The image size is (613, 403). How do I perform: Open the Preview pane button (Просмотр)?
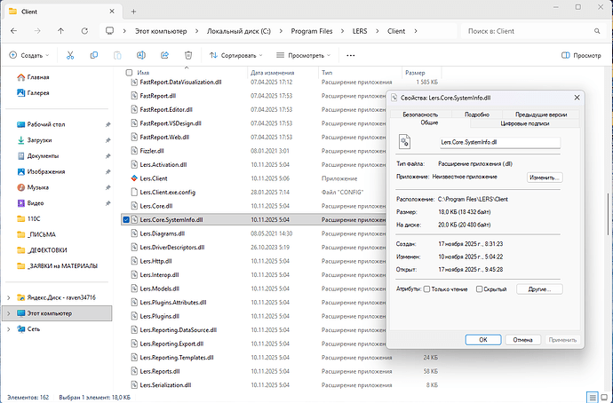click(581, 55)
